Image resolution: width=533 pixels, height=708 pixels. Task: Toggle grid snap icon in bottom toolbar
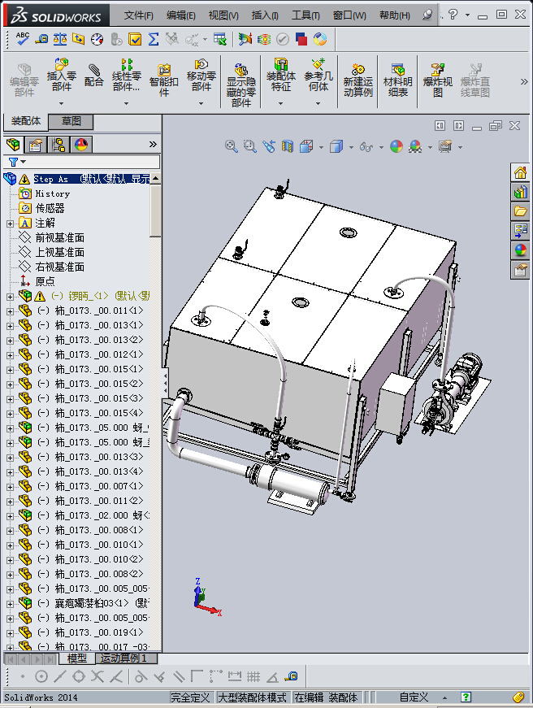pos(253,676)
